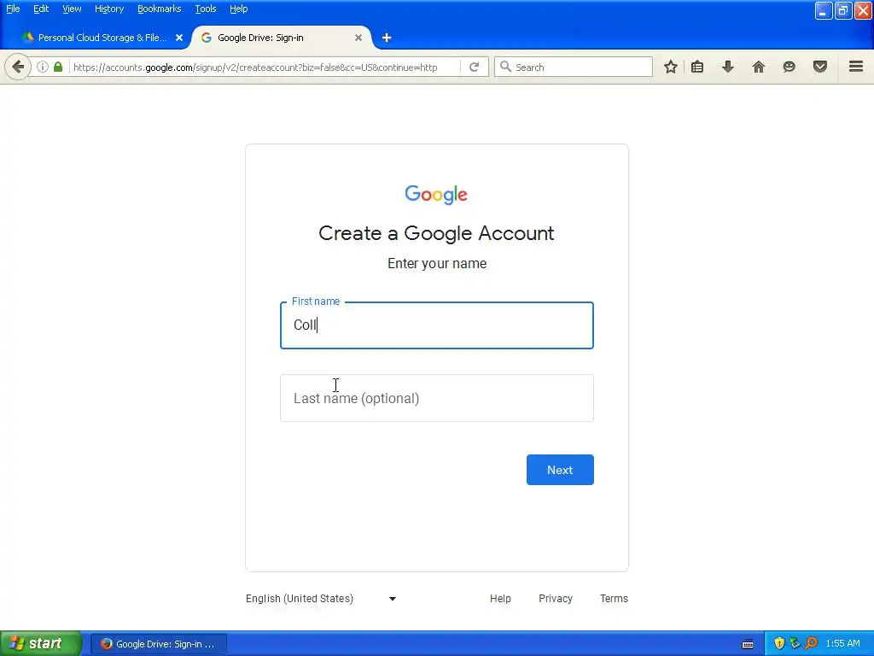
Task: Click the search magnifier icon in search box
Action: click(x=505, y=67)
